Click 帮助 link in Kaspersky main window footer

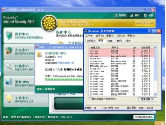[6, 117]
